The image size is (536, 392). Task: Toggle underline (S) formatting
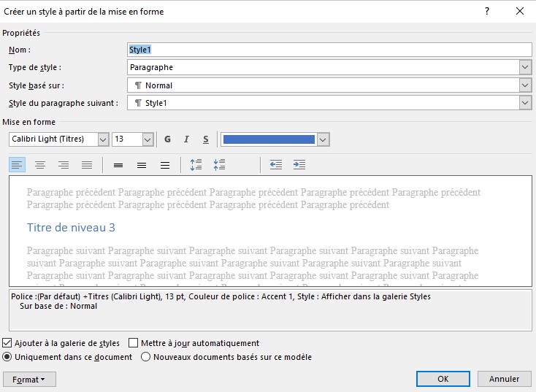206,139
